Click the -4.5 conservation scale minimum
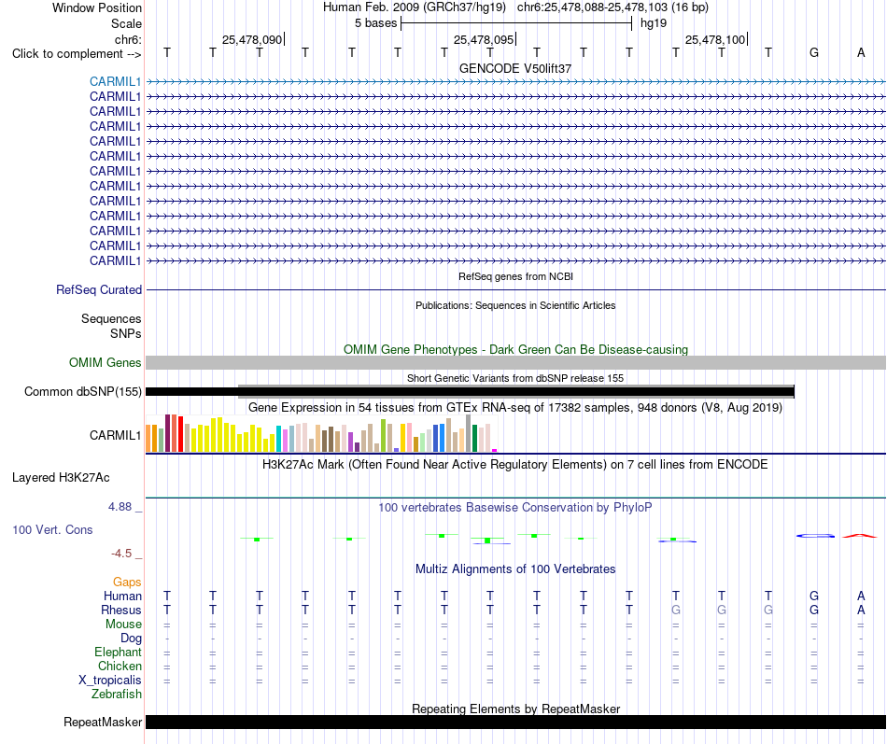 coord(121,554)
